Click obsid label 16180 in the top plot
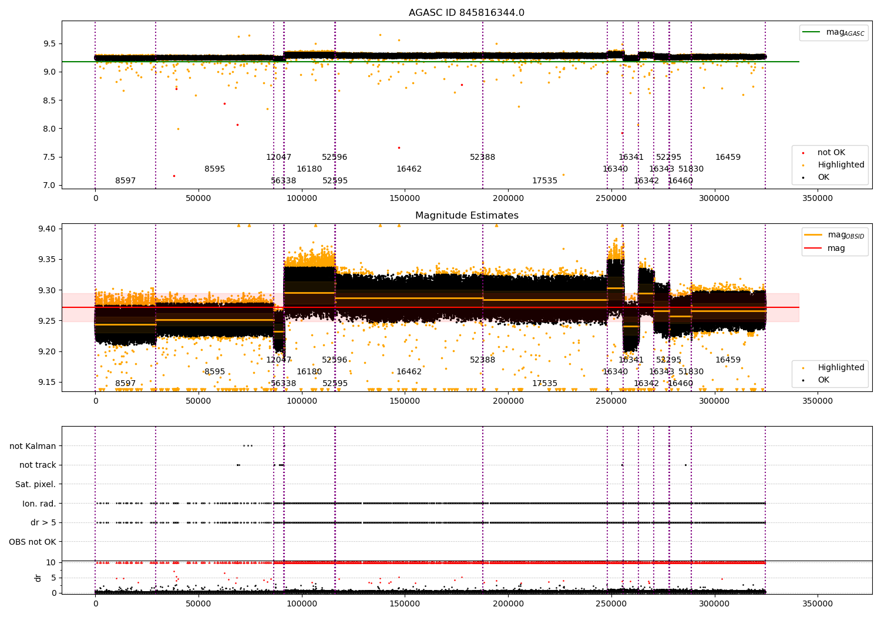This screenshot has width=881, height=617. (309, 169)
